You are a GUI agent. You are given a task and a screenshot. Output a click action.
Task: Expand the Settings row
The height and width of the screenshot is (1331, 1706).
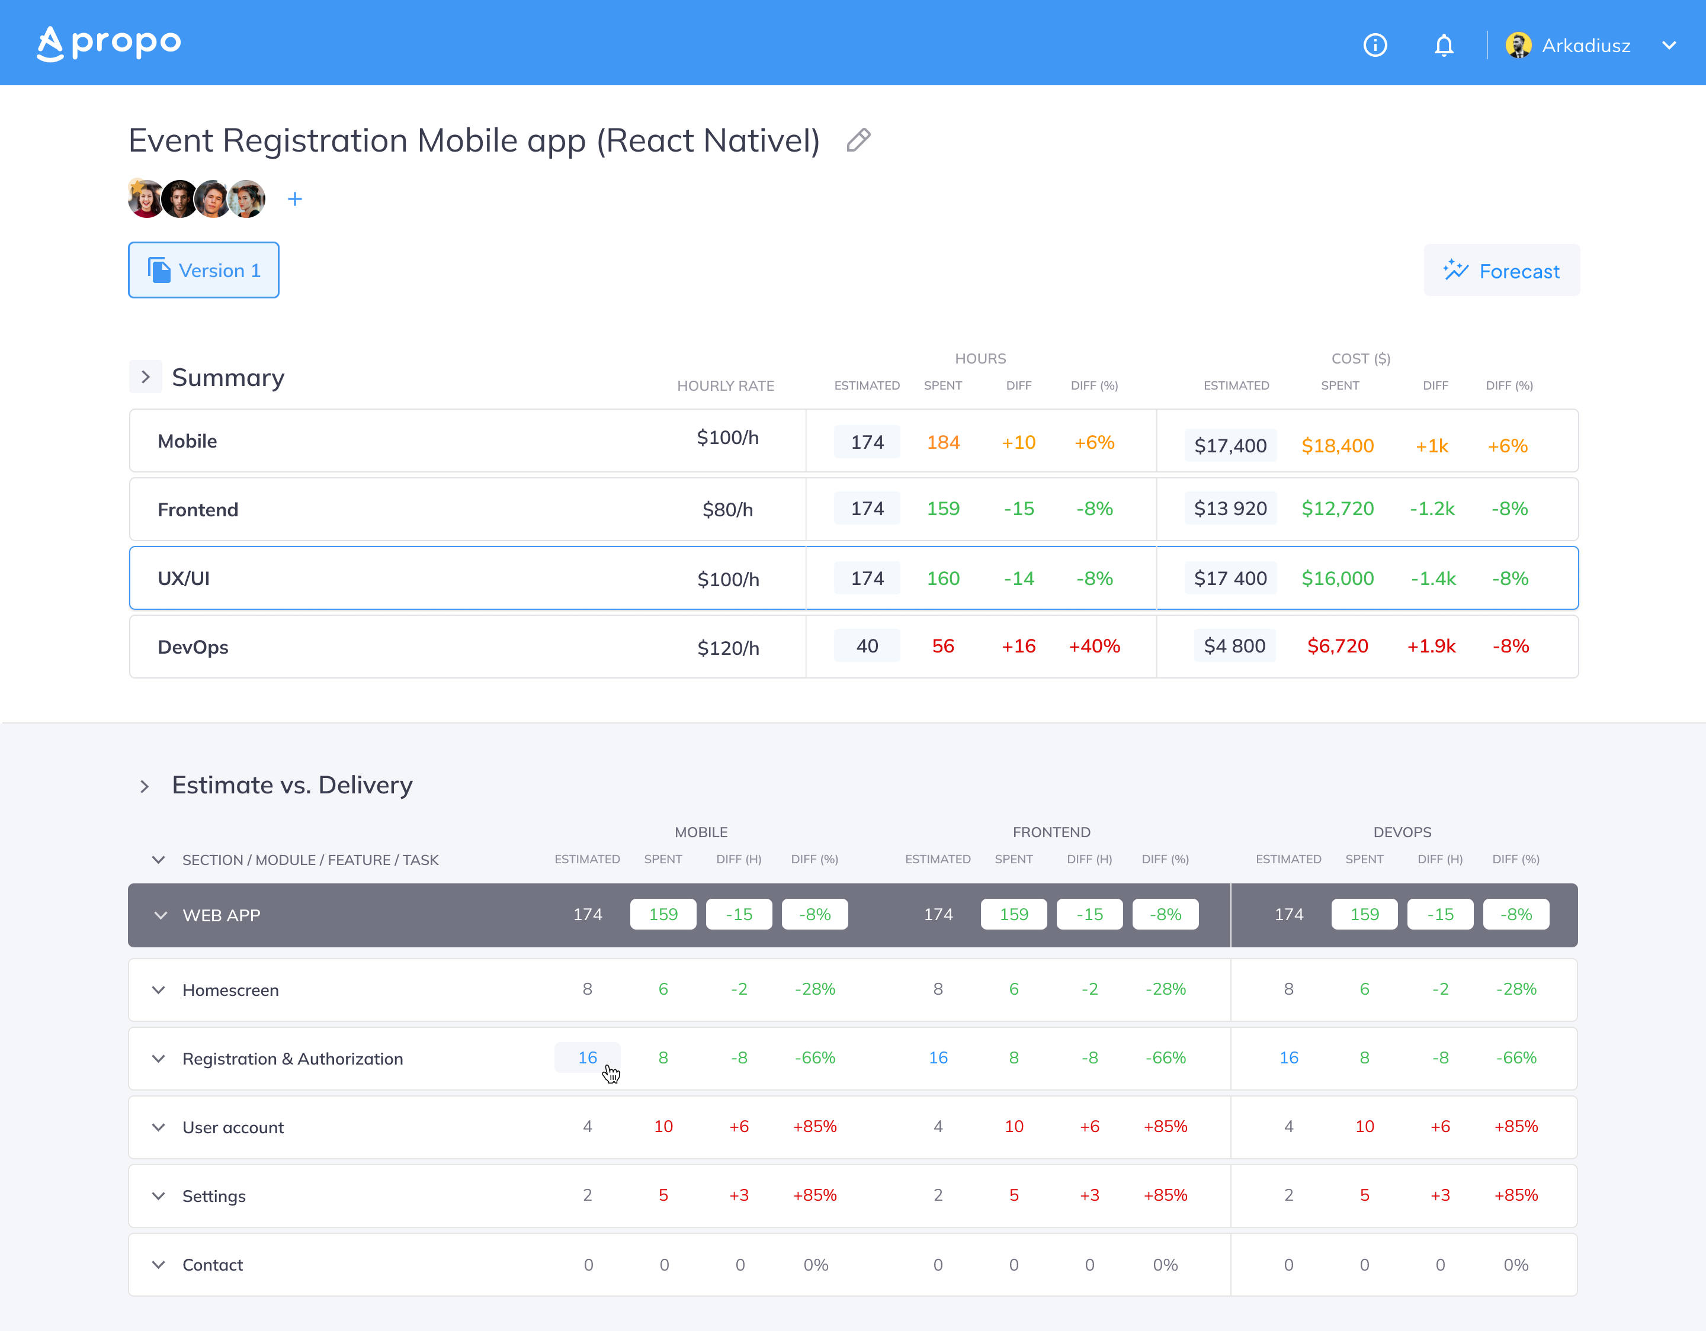[x=159, y=1196]
